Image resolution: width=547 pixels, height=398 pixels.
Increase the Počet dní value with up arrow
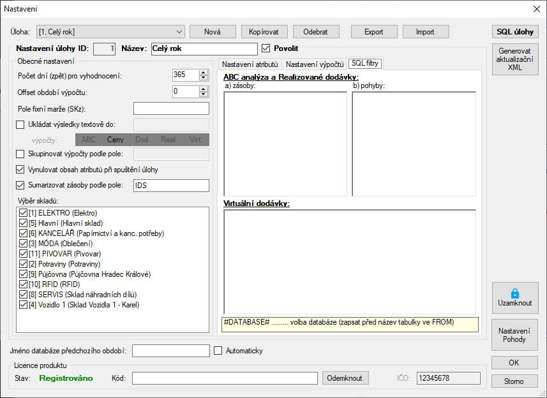tap(204, 72)
